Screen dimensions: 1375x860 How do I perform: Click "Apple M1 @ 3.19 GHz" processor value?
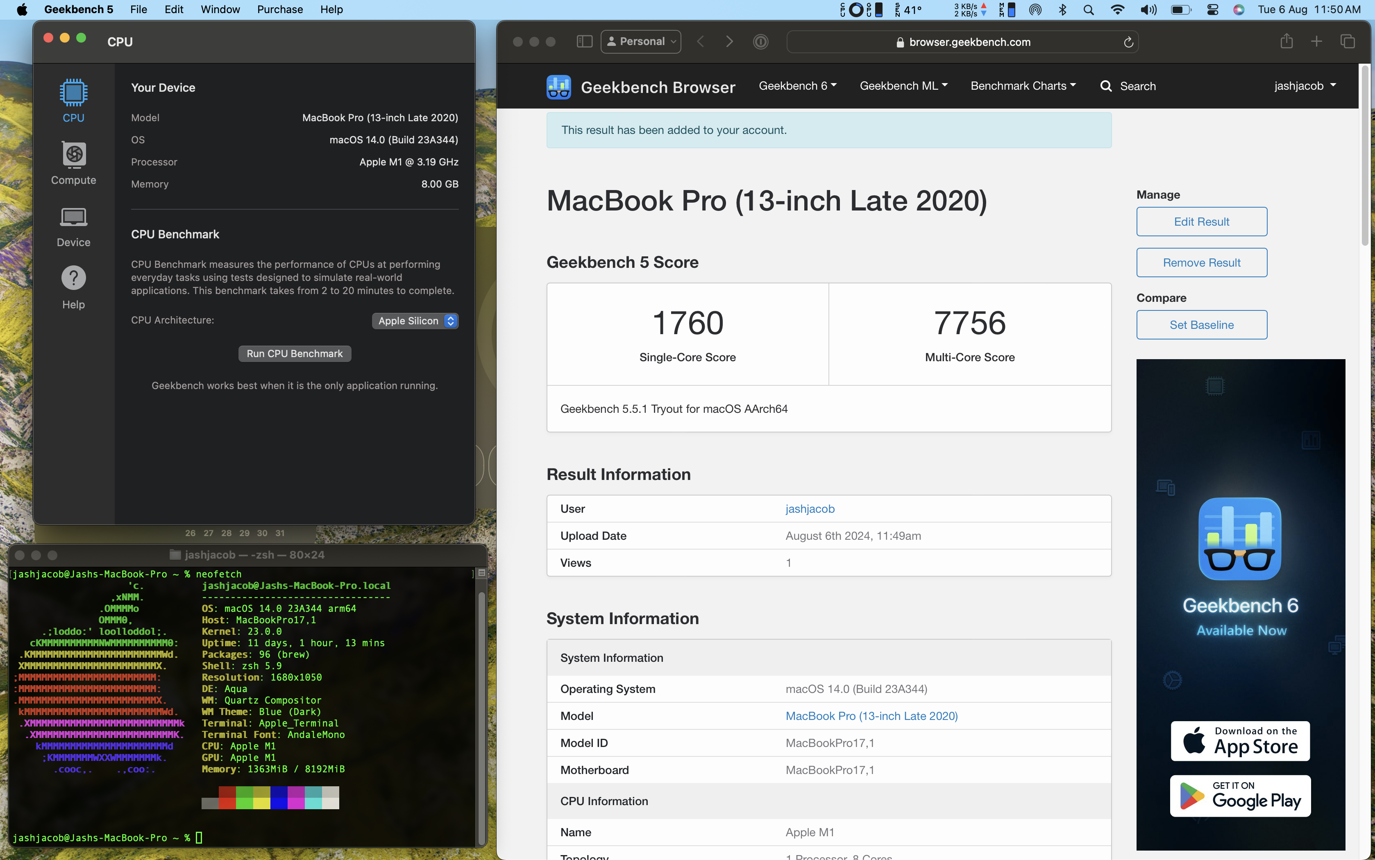point(408,162)
